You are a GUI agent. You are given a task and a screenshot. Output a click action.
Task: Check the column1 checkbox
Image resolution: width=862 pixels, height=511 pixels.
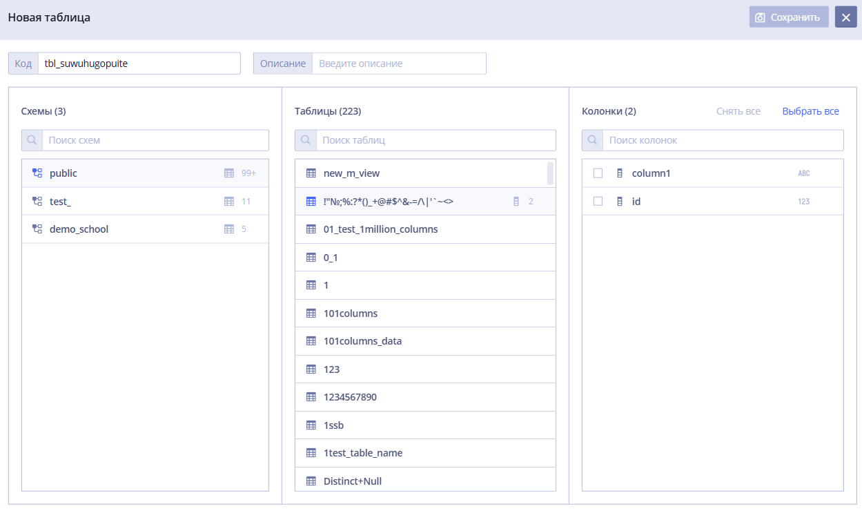[x=598, y=173]
